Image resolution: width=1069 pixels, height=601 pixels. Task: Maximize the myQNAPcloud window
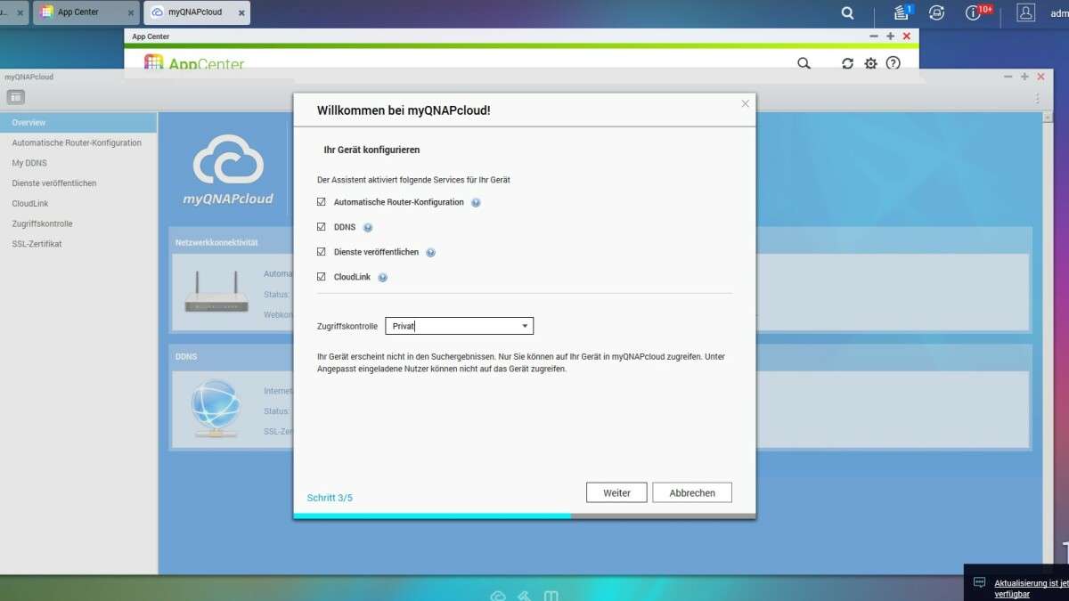click(x=1025, y=77)
